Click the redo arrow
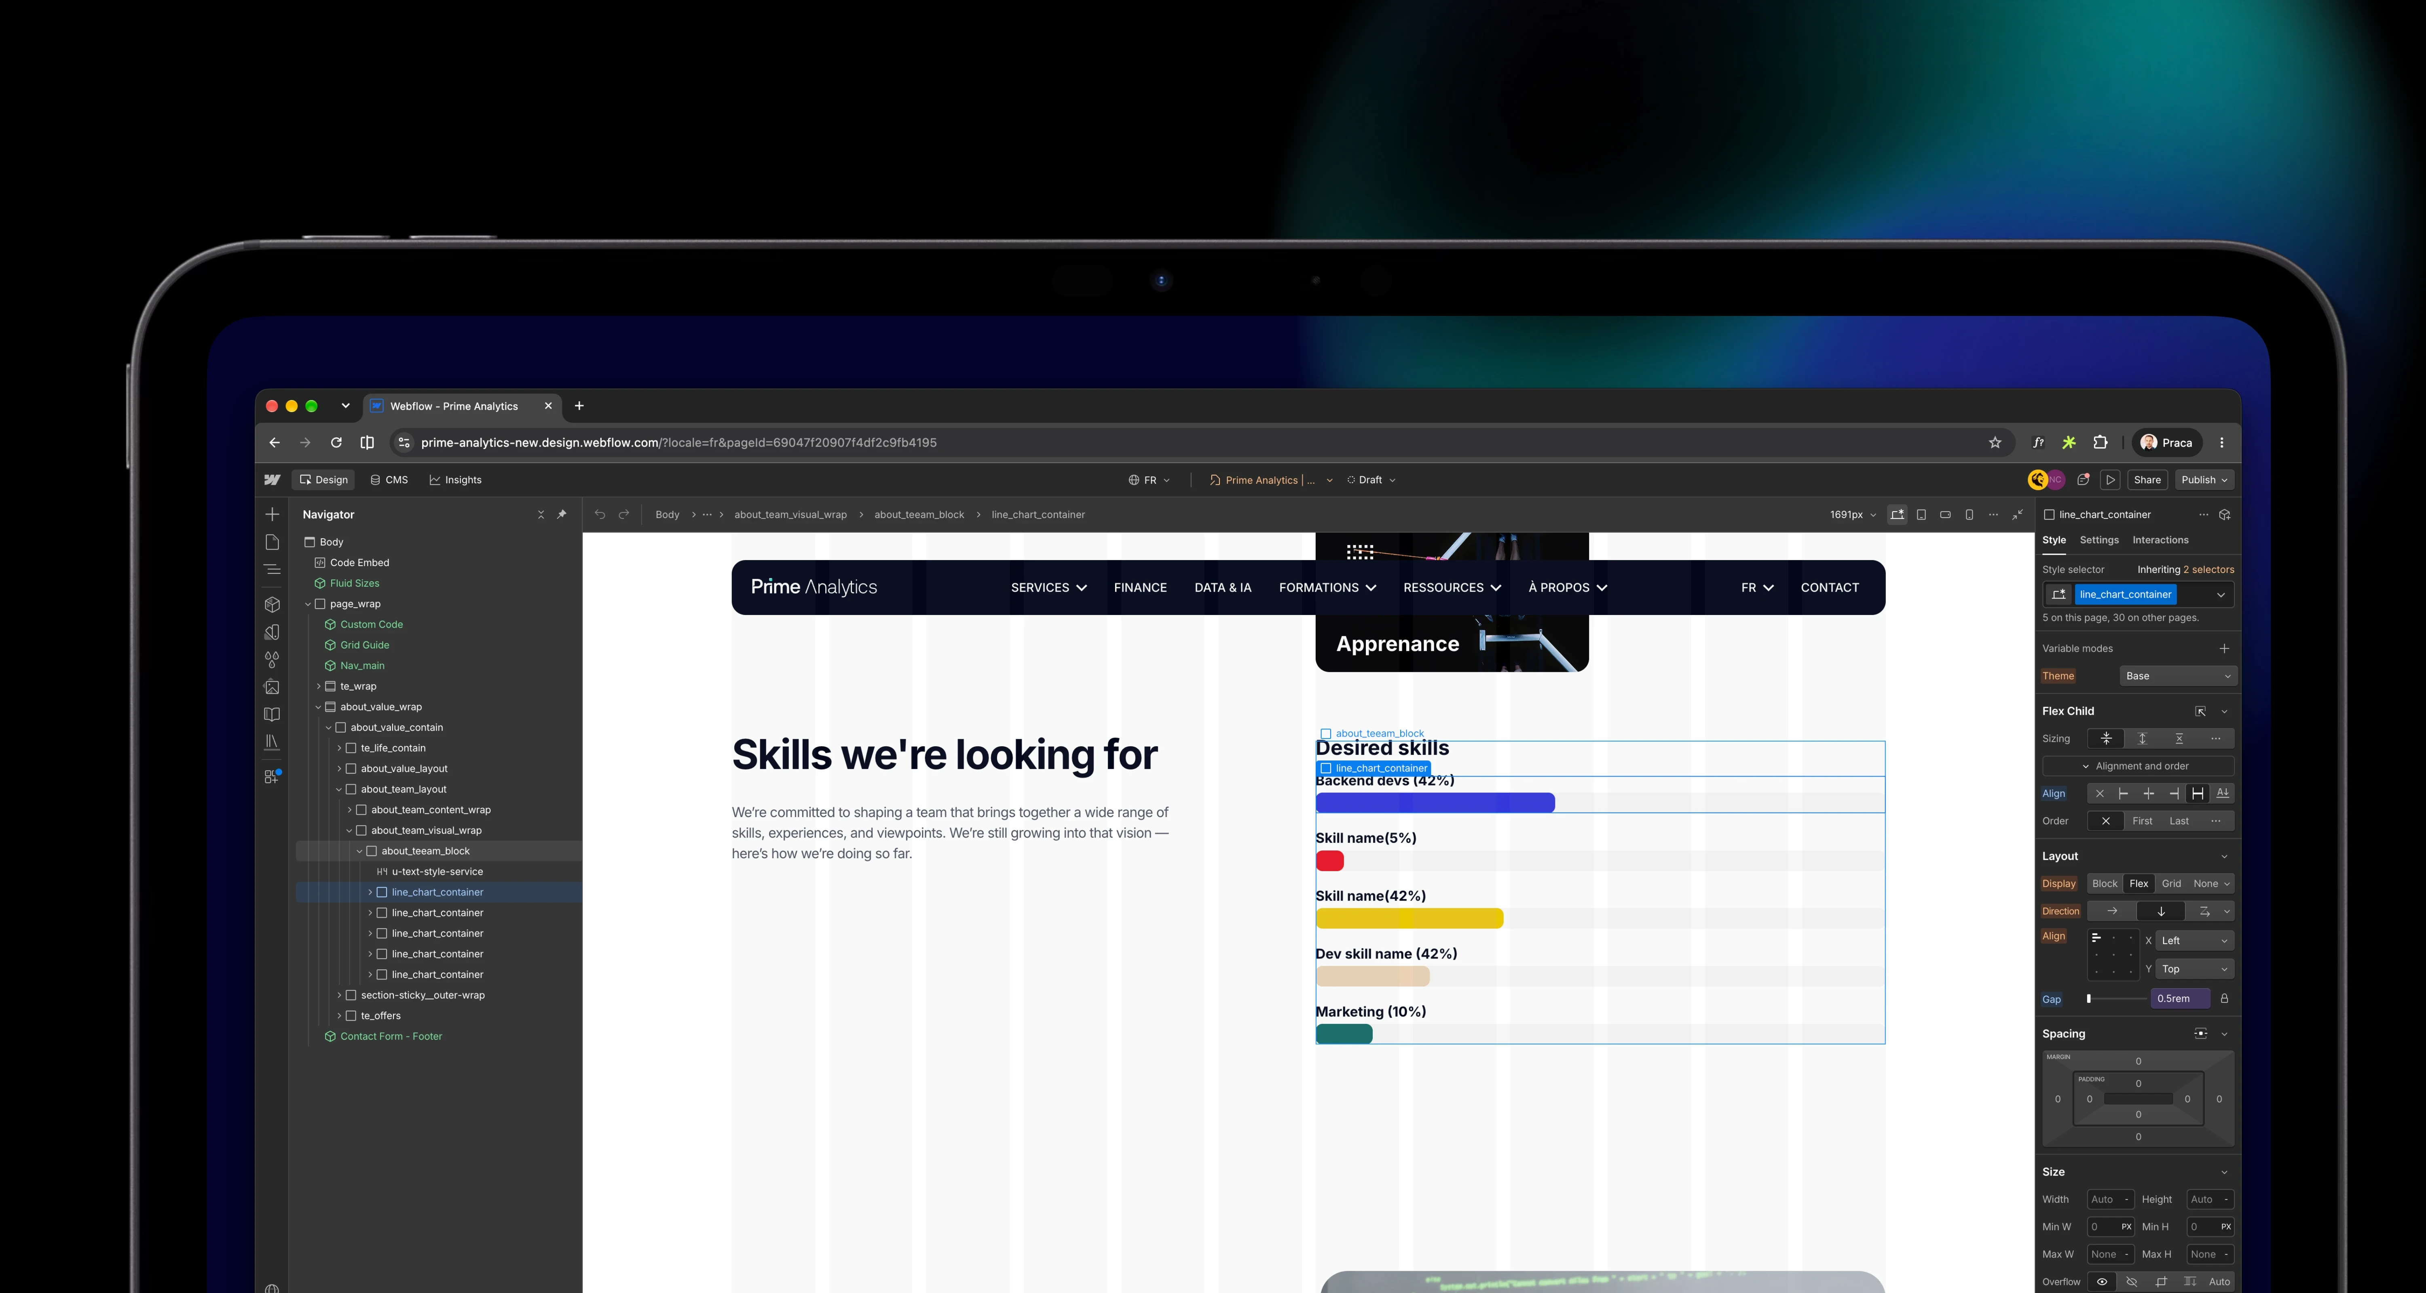 point(623,515)
